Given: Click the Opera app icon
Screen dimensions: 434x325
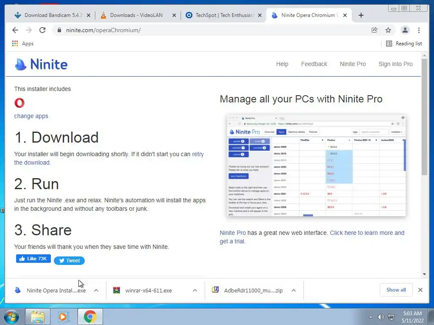Looking at the screenshot, I should tap(19, 103).
